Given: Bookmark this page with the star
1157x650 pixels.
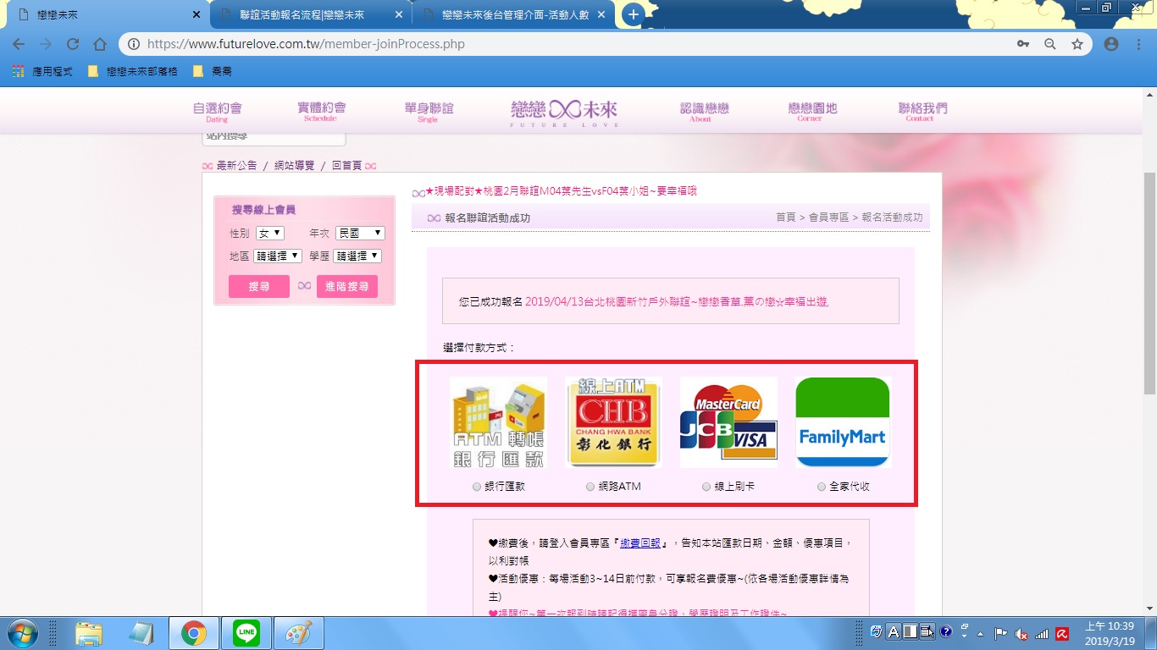Looking at the screenshot, I should (x=1077, y=44).
